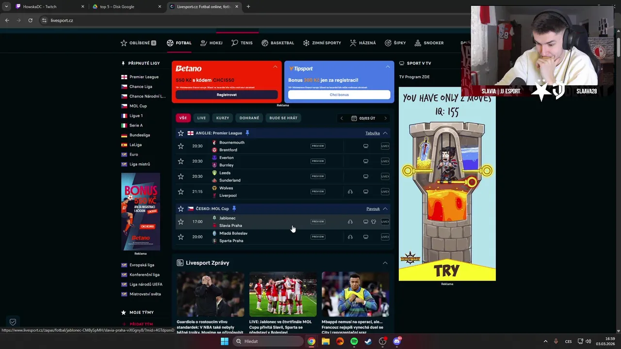Screen dimensions: 621x349
Task: Collapse the MOL Cup section chevron
Action: tap(385, 208)
